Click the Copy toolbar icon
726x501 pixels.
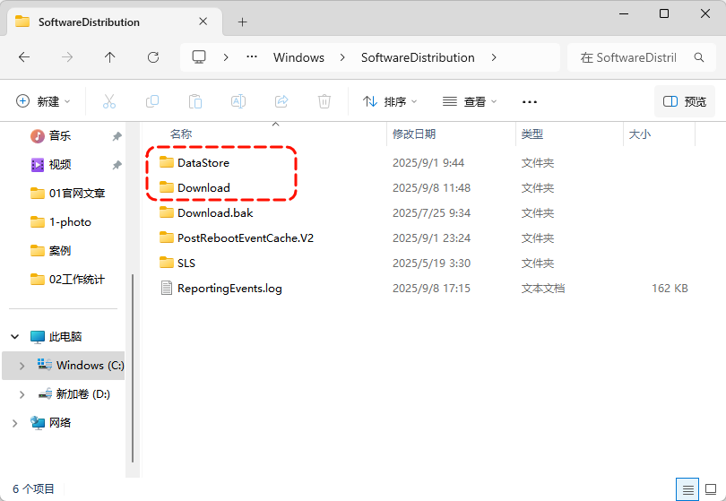tap(152, 101)
